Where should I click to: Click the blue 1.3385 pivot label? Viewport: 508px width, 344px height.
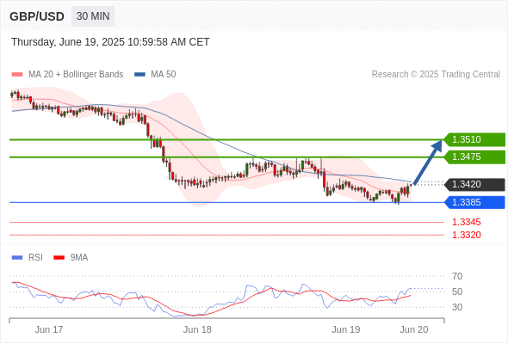click(x=474, y=203)
